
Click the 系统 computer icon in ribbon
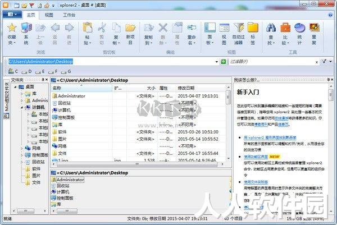click(x=26, y=28)
